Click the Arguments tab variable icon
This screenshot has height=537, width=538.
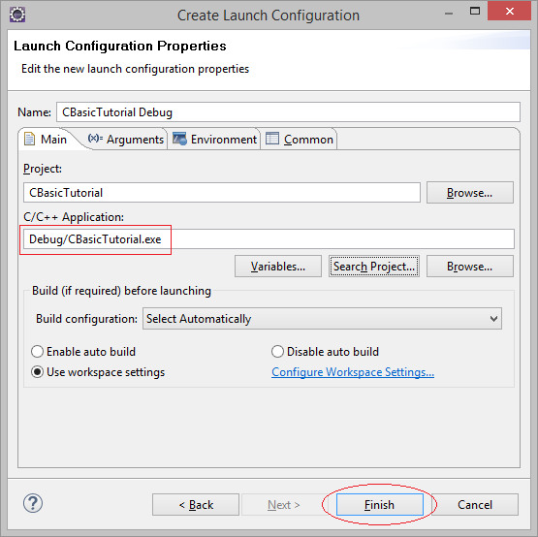(95, 139)
